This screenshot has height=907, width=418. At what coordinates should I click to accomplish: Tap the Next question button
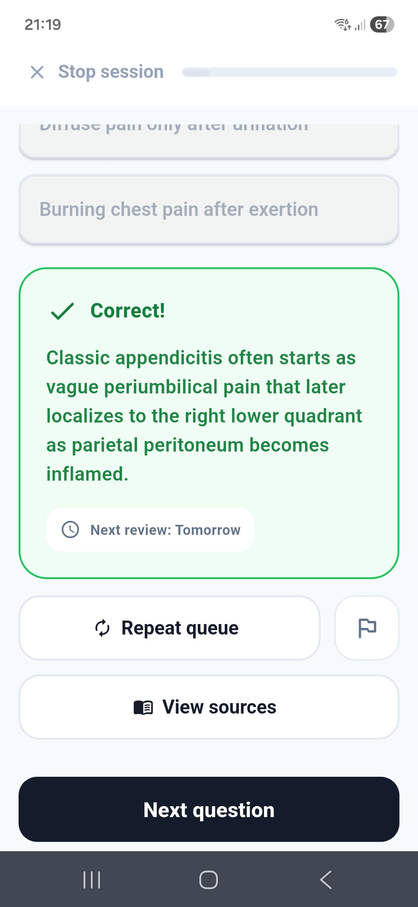point(209,809)
